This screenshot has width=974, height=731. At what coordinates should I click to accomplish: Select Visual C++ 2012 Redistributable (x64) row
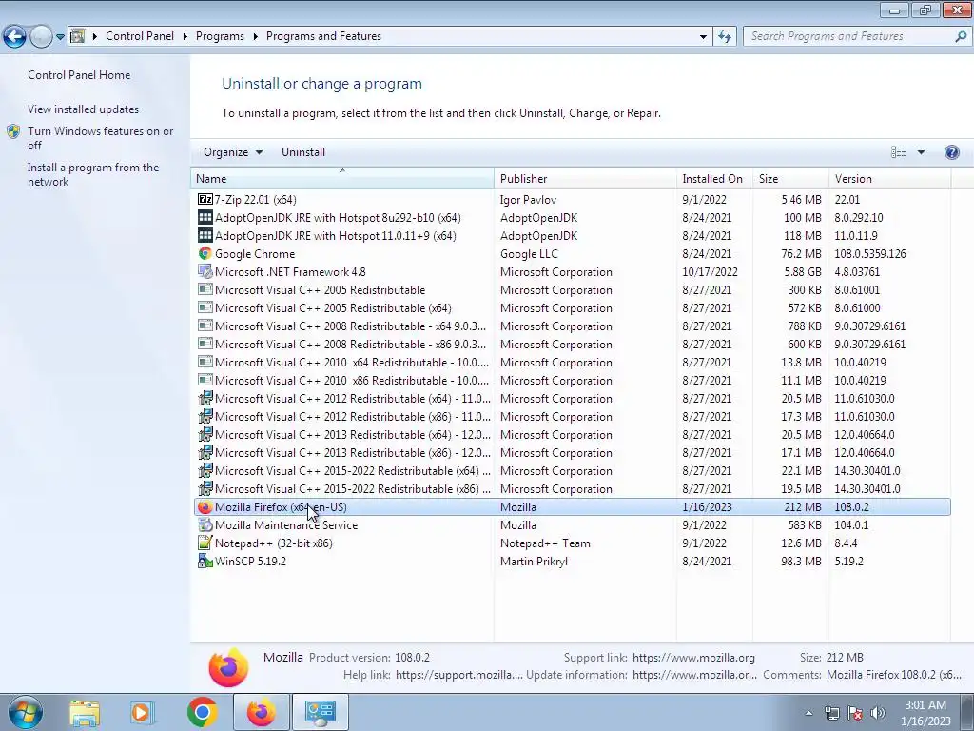tap(572, 399)
